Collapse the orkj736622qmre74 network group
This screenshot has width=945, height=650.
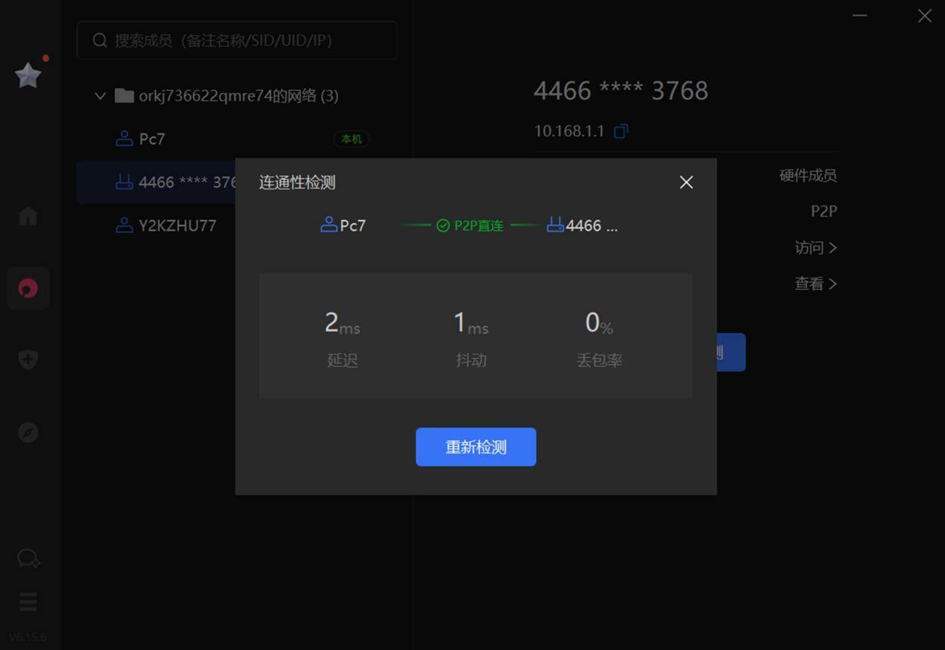(x=100, y=96)
